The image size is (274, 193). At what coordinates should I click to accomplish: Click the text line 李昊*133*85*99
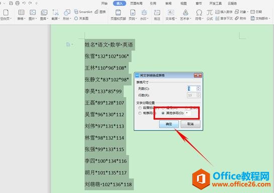[103, 91]
